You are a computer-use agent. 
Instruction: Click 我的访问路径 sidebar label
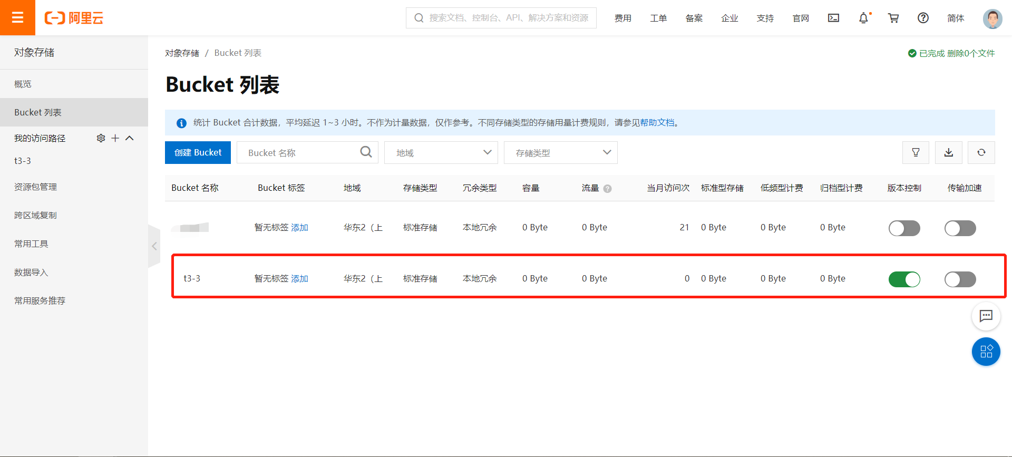point(40,138)
